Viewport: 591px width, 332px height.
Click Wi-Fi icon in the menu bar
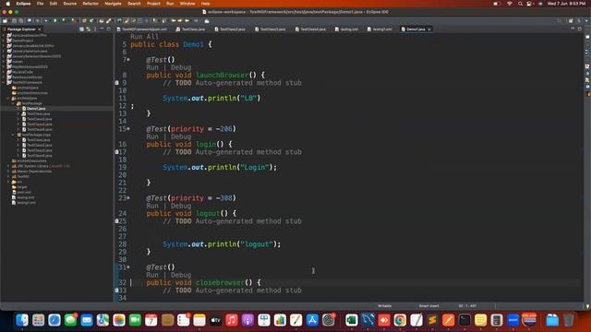[x=510, y=4]
